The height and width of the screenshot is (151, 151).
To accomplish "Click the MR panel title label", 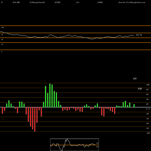I will tap(135, 79).
